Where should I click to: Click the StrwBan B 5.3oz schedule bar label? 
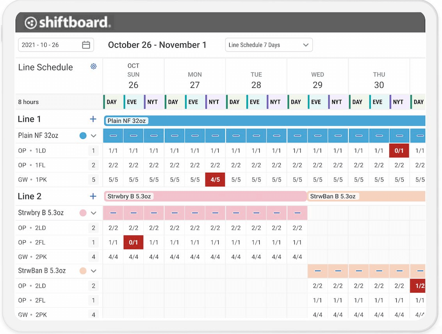(333, 196)
